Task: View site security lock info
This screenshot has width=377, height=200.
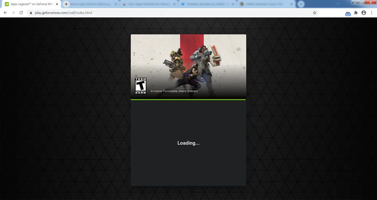Action: pyautogui.click(x=31, y=13)
